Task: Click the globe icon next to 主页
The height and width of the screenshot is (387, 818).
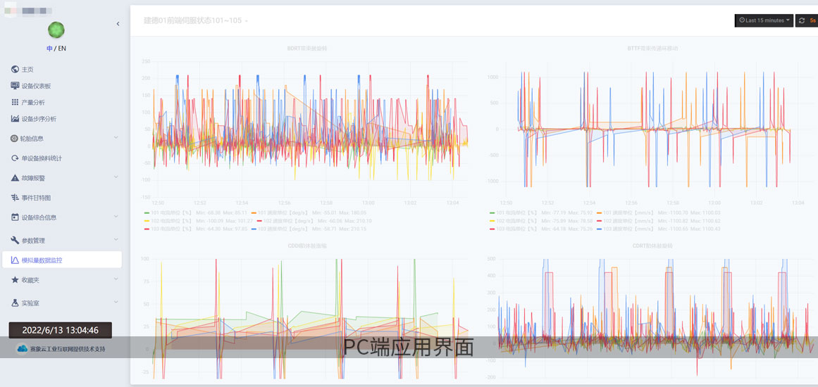Action: click(15, 70)
